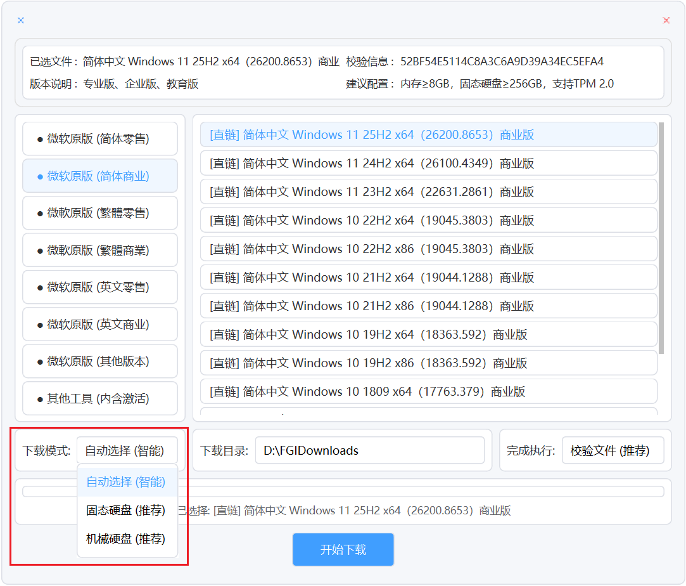This screenshot has height=586, width=686.
Task: Click the 已选文件 file name text
Action: [x=211, y=62]
